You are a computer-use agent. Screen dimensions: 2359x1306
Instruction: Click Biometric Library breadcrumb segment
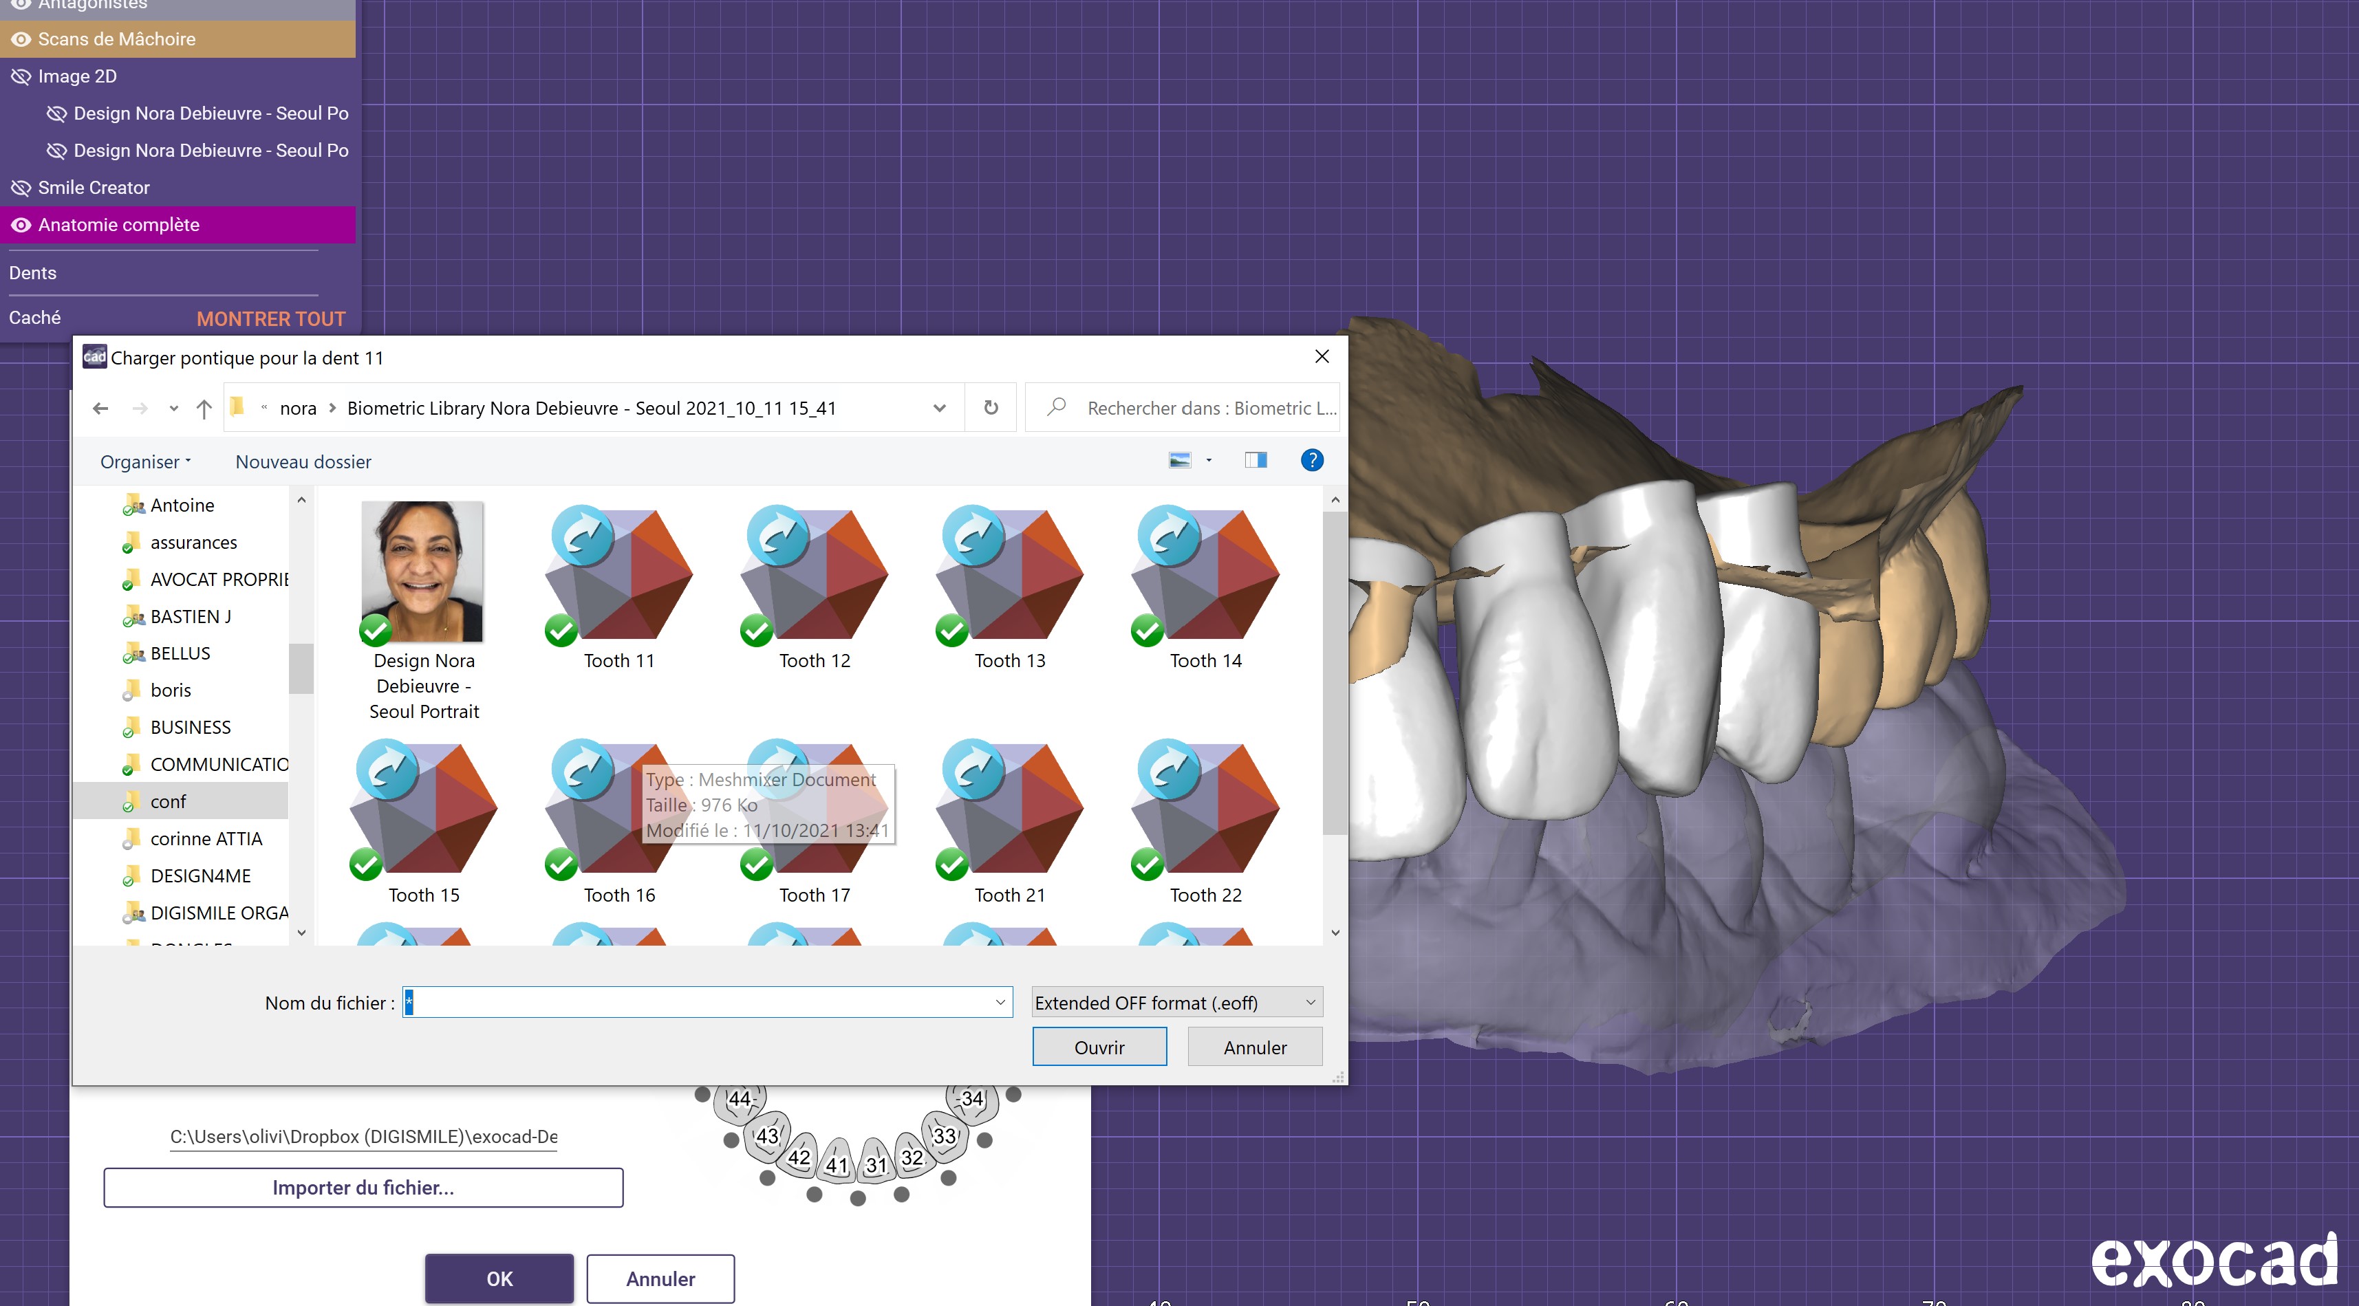tap(592, 409)
